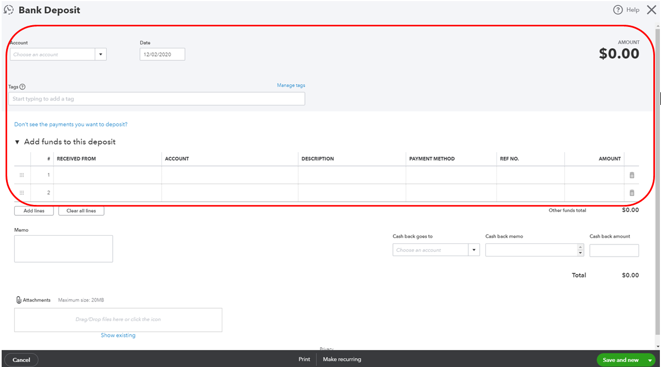Open Help from the question mark icon

point(618,10)
